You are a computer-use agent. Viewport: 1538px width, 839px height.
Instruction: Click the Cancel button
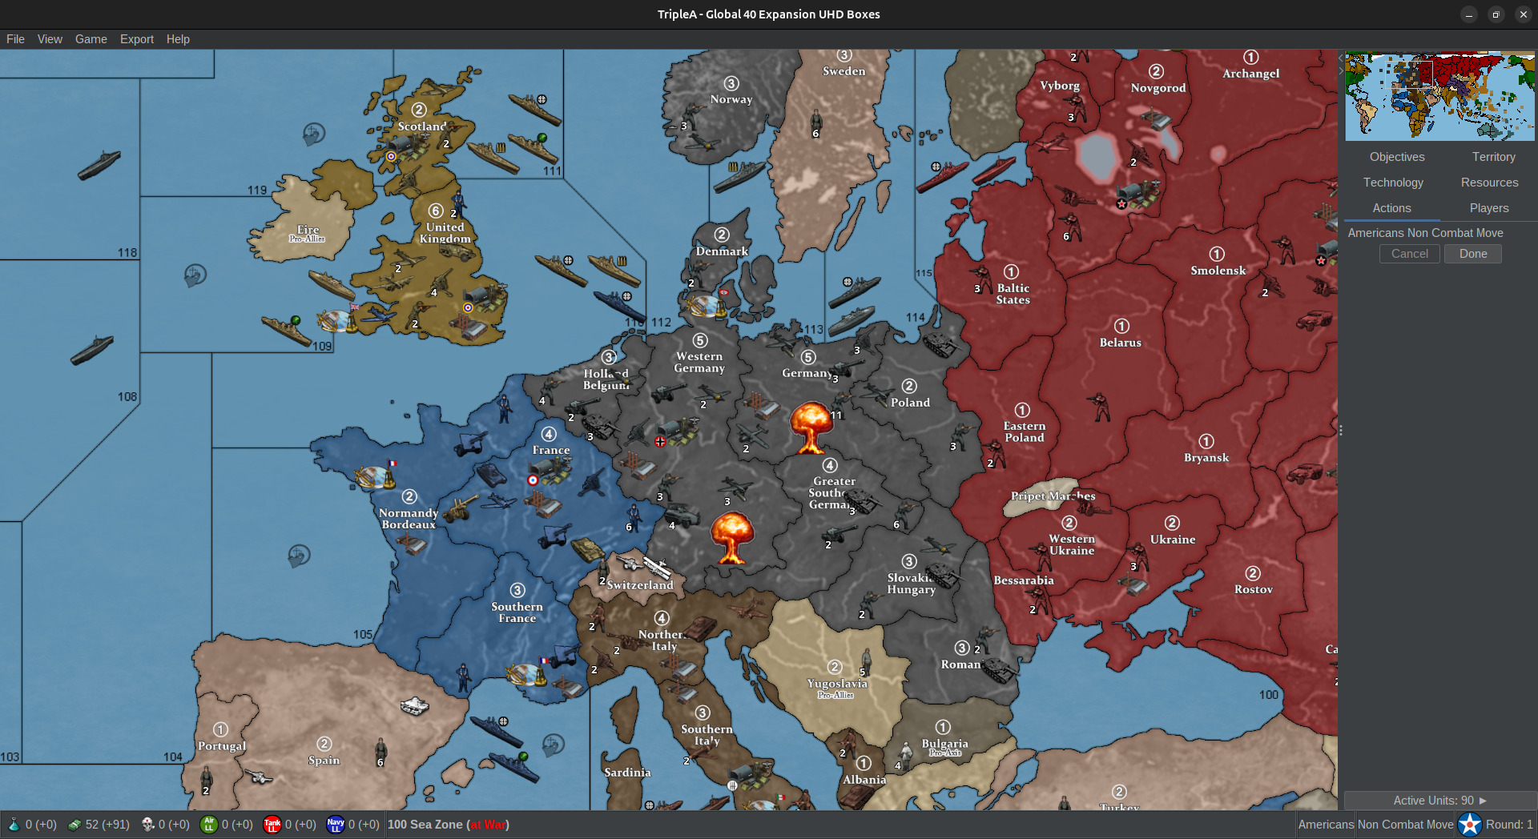click(x=1410, y=254)
